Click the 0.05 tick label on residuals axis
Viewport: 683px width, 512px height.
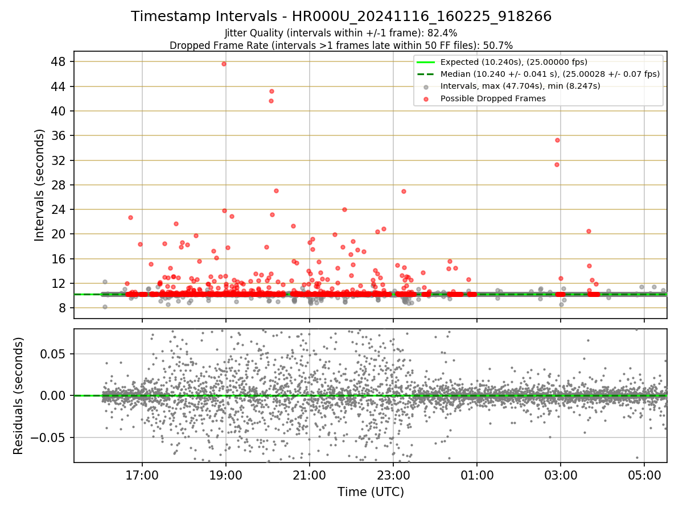point(54,354)
